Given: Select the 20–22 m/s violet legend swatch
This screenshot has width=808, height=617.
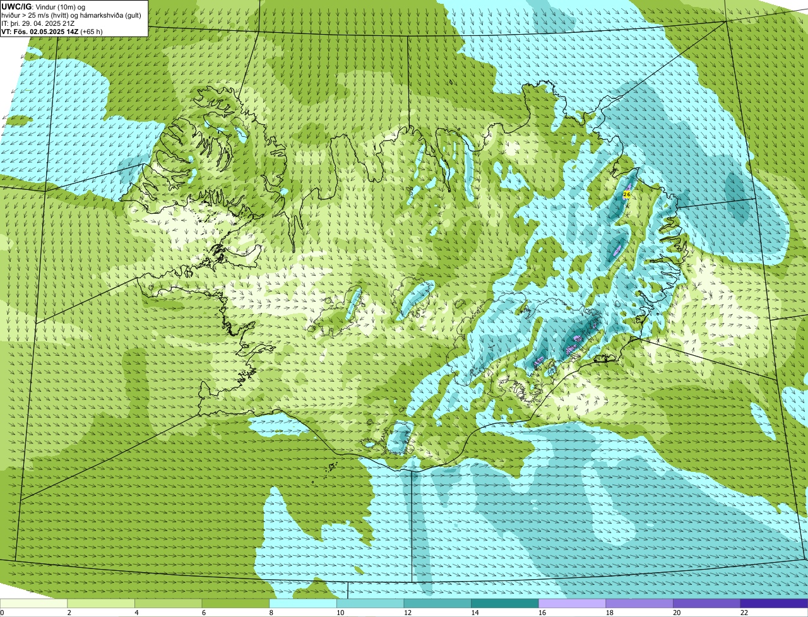Looking at the screenshot, I should 707,603.
